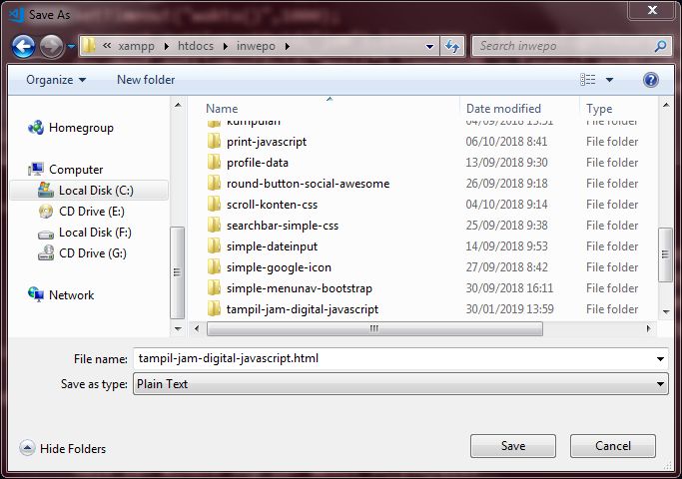Sort by Name column header
The width and height of the screenshot is (682, 479).
(x=222, y=109)
